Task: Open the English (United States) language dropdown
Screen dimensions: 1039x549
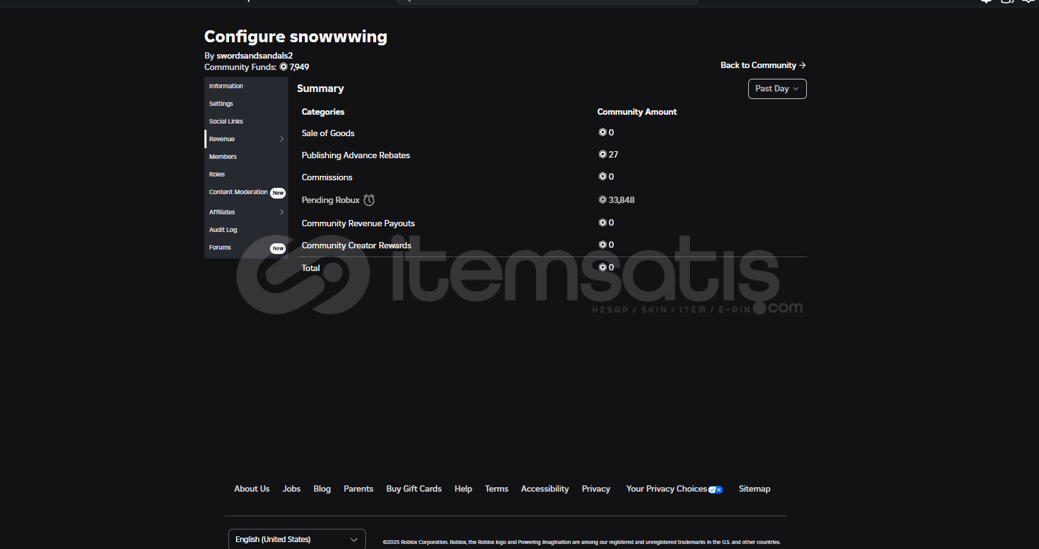Action: pos(297,540)
